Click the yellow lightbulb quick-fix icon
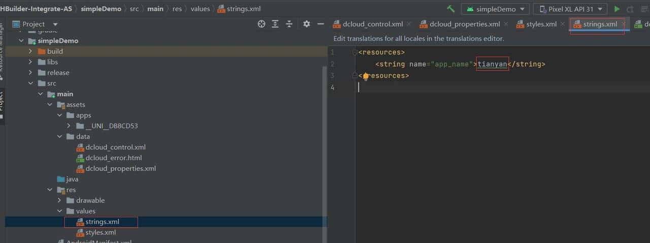 click(365, 76)
